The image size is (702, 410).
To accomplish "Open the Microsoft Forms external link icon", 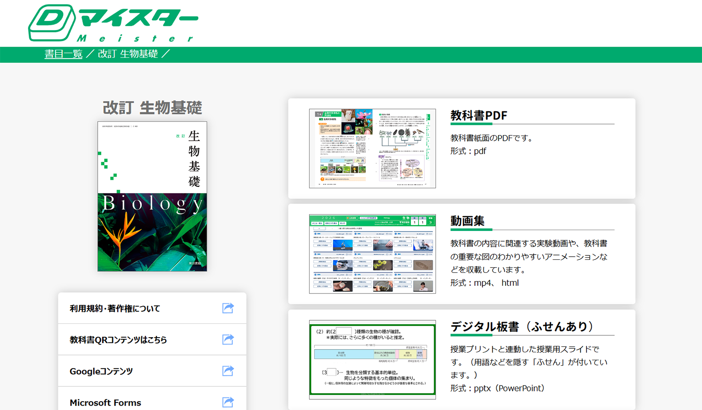I will [228, 402].
